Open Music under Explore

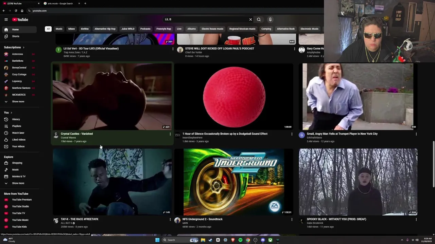[x=20, y=169]
